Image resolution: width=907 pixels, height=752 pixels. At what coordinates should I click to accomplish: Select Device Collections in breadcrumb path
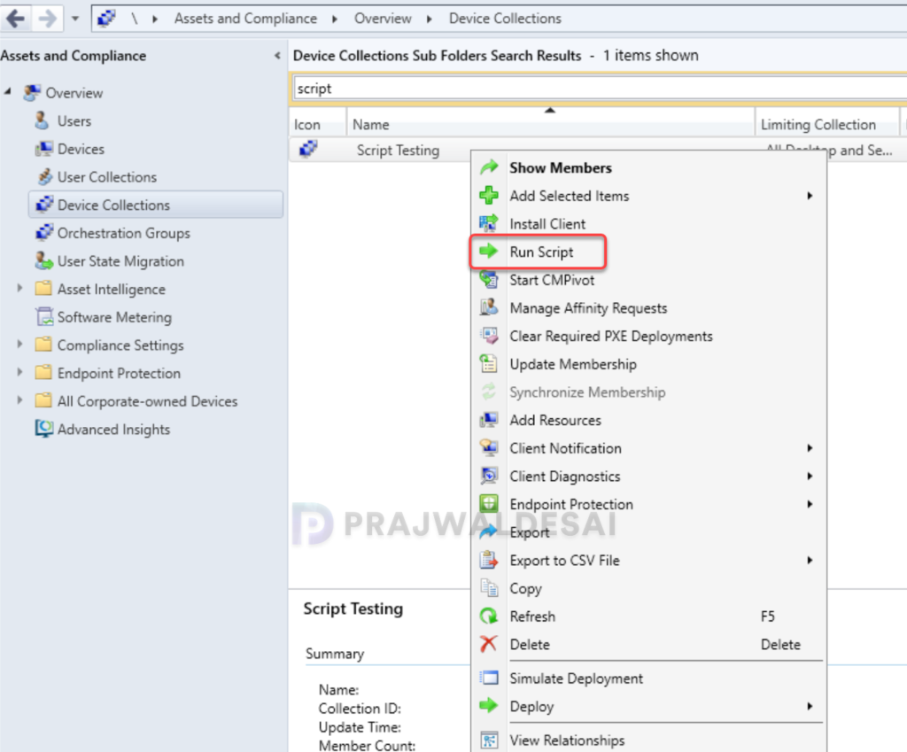pyautogui.click(x=505, y=19)
